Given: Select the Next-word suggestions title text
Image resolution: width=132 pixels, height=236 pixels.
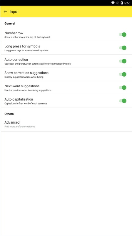Looking at the screenshot, I should 22,86.
